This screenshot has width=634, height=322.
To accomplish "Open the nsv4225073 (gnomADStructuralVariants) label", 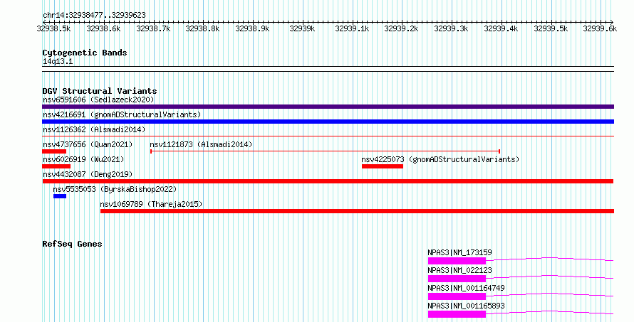I will tap(440, 159).
